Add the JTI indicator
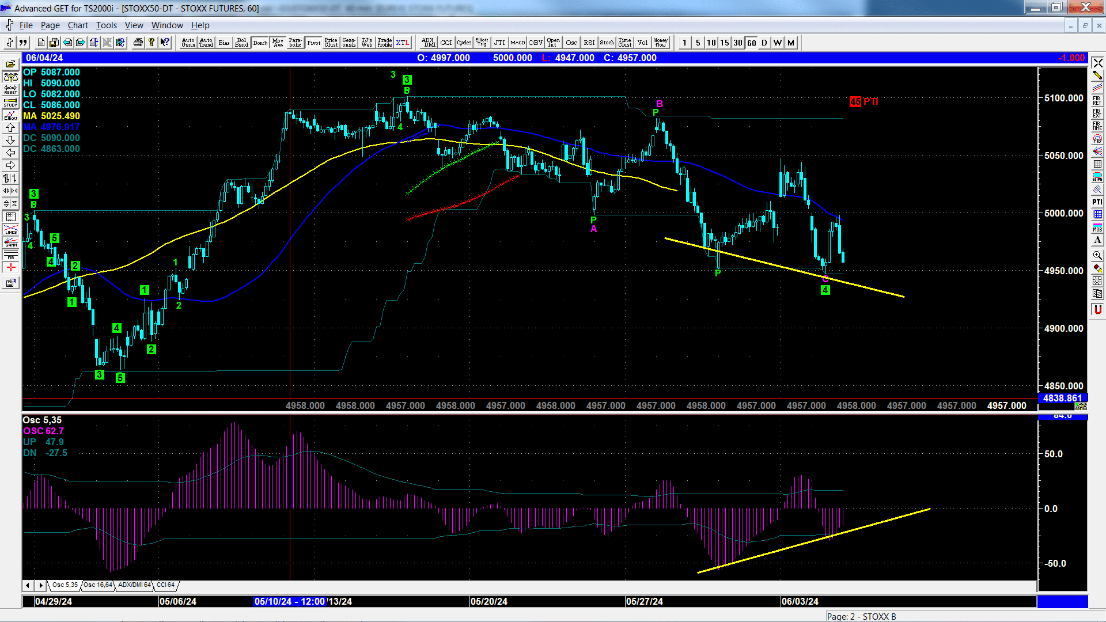 pyautogui.click(x=499, y=43)
